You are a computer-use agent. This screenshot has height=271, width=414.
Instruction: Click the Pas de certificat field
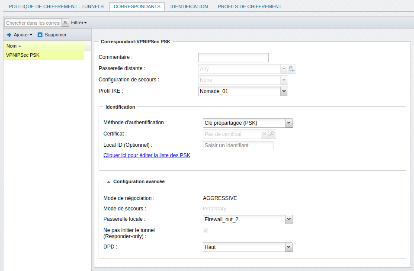[232, 134]
